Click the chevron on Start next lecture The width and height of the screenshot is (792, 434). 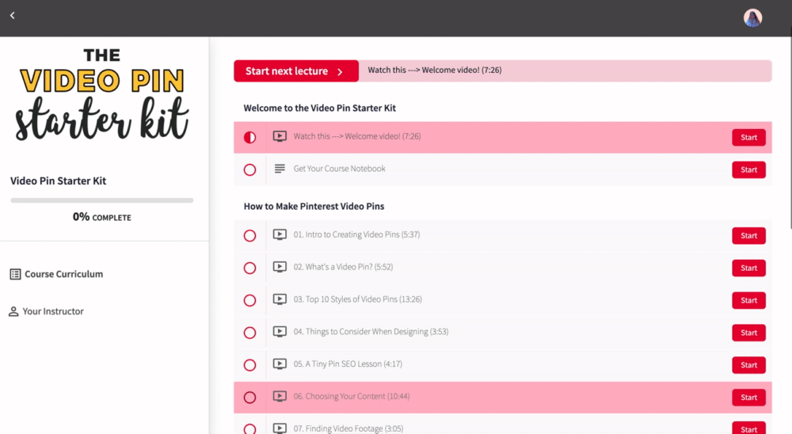340,72
